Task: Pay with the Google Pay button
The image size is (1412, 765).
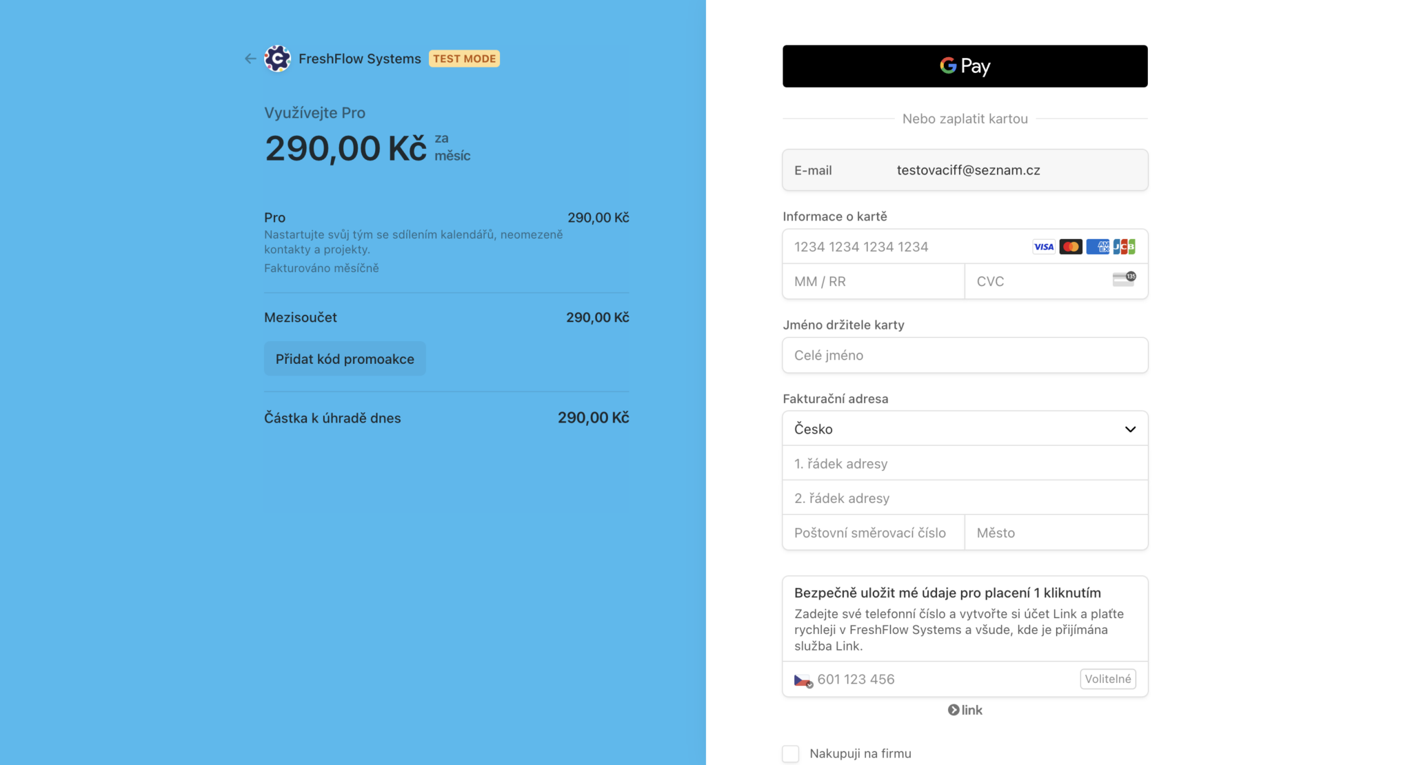Action: [x=965, y=66]
